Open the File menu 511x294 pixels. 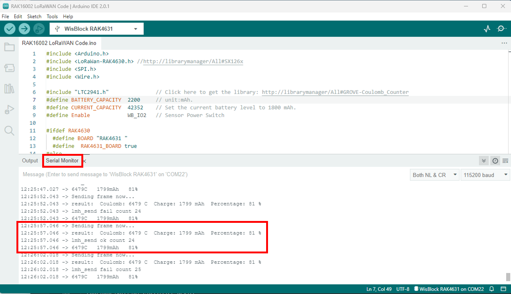[6, 16]
